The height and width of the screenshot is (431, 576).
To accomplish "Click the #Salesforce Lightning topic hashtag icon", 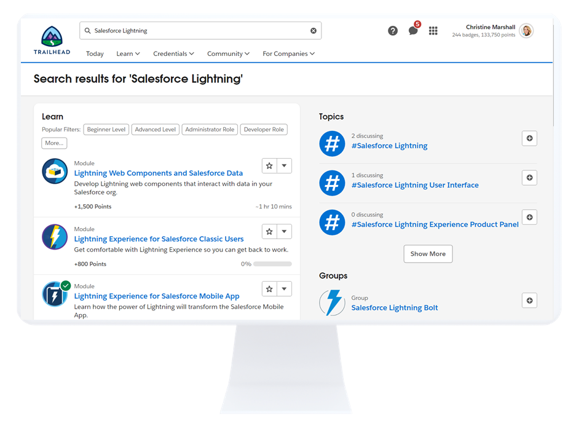I will 332,144.
